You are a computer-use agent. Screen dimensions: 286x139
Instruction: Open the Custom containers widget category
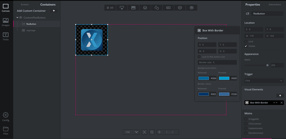click(191, 8)
